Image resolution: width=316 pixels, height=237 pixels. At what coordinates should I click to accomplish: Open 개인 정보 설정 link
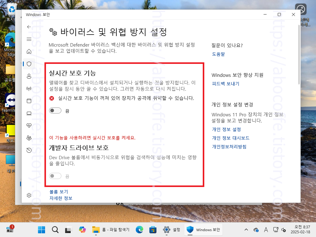coord(226,129)
